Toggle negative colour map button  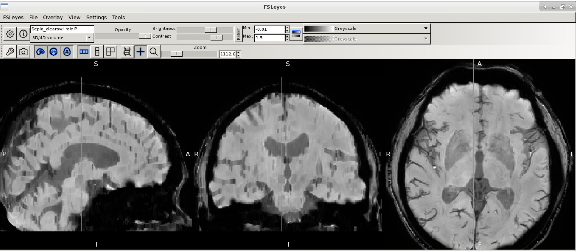click(x=296, y=34)
